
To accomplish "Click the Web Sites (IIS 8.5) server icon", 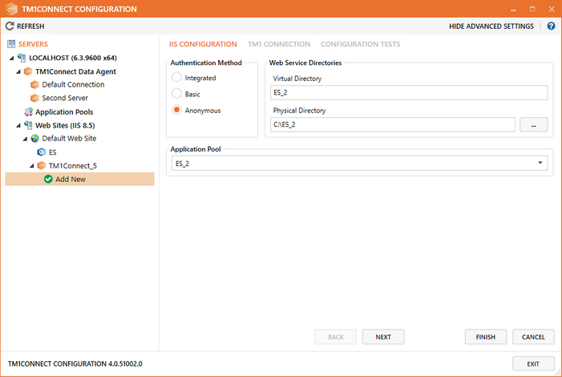I will 28,125.
